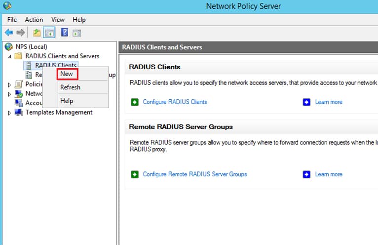Click the Back arrow toolbar icon

click(x=8, y=33)
